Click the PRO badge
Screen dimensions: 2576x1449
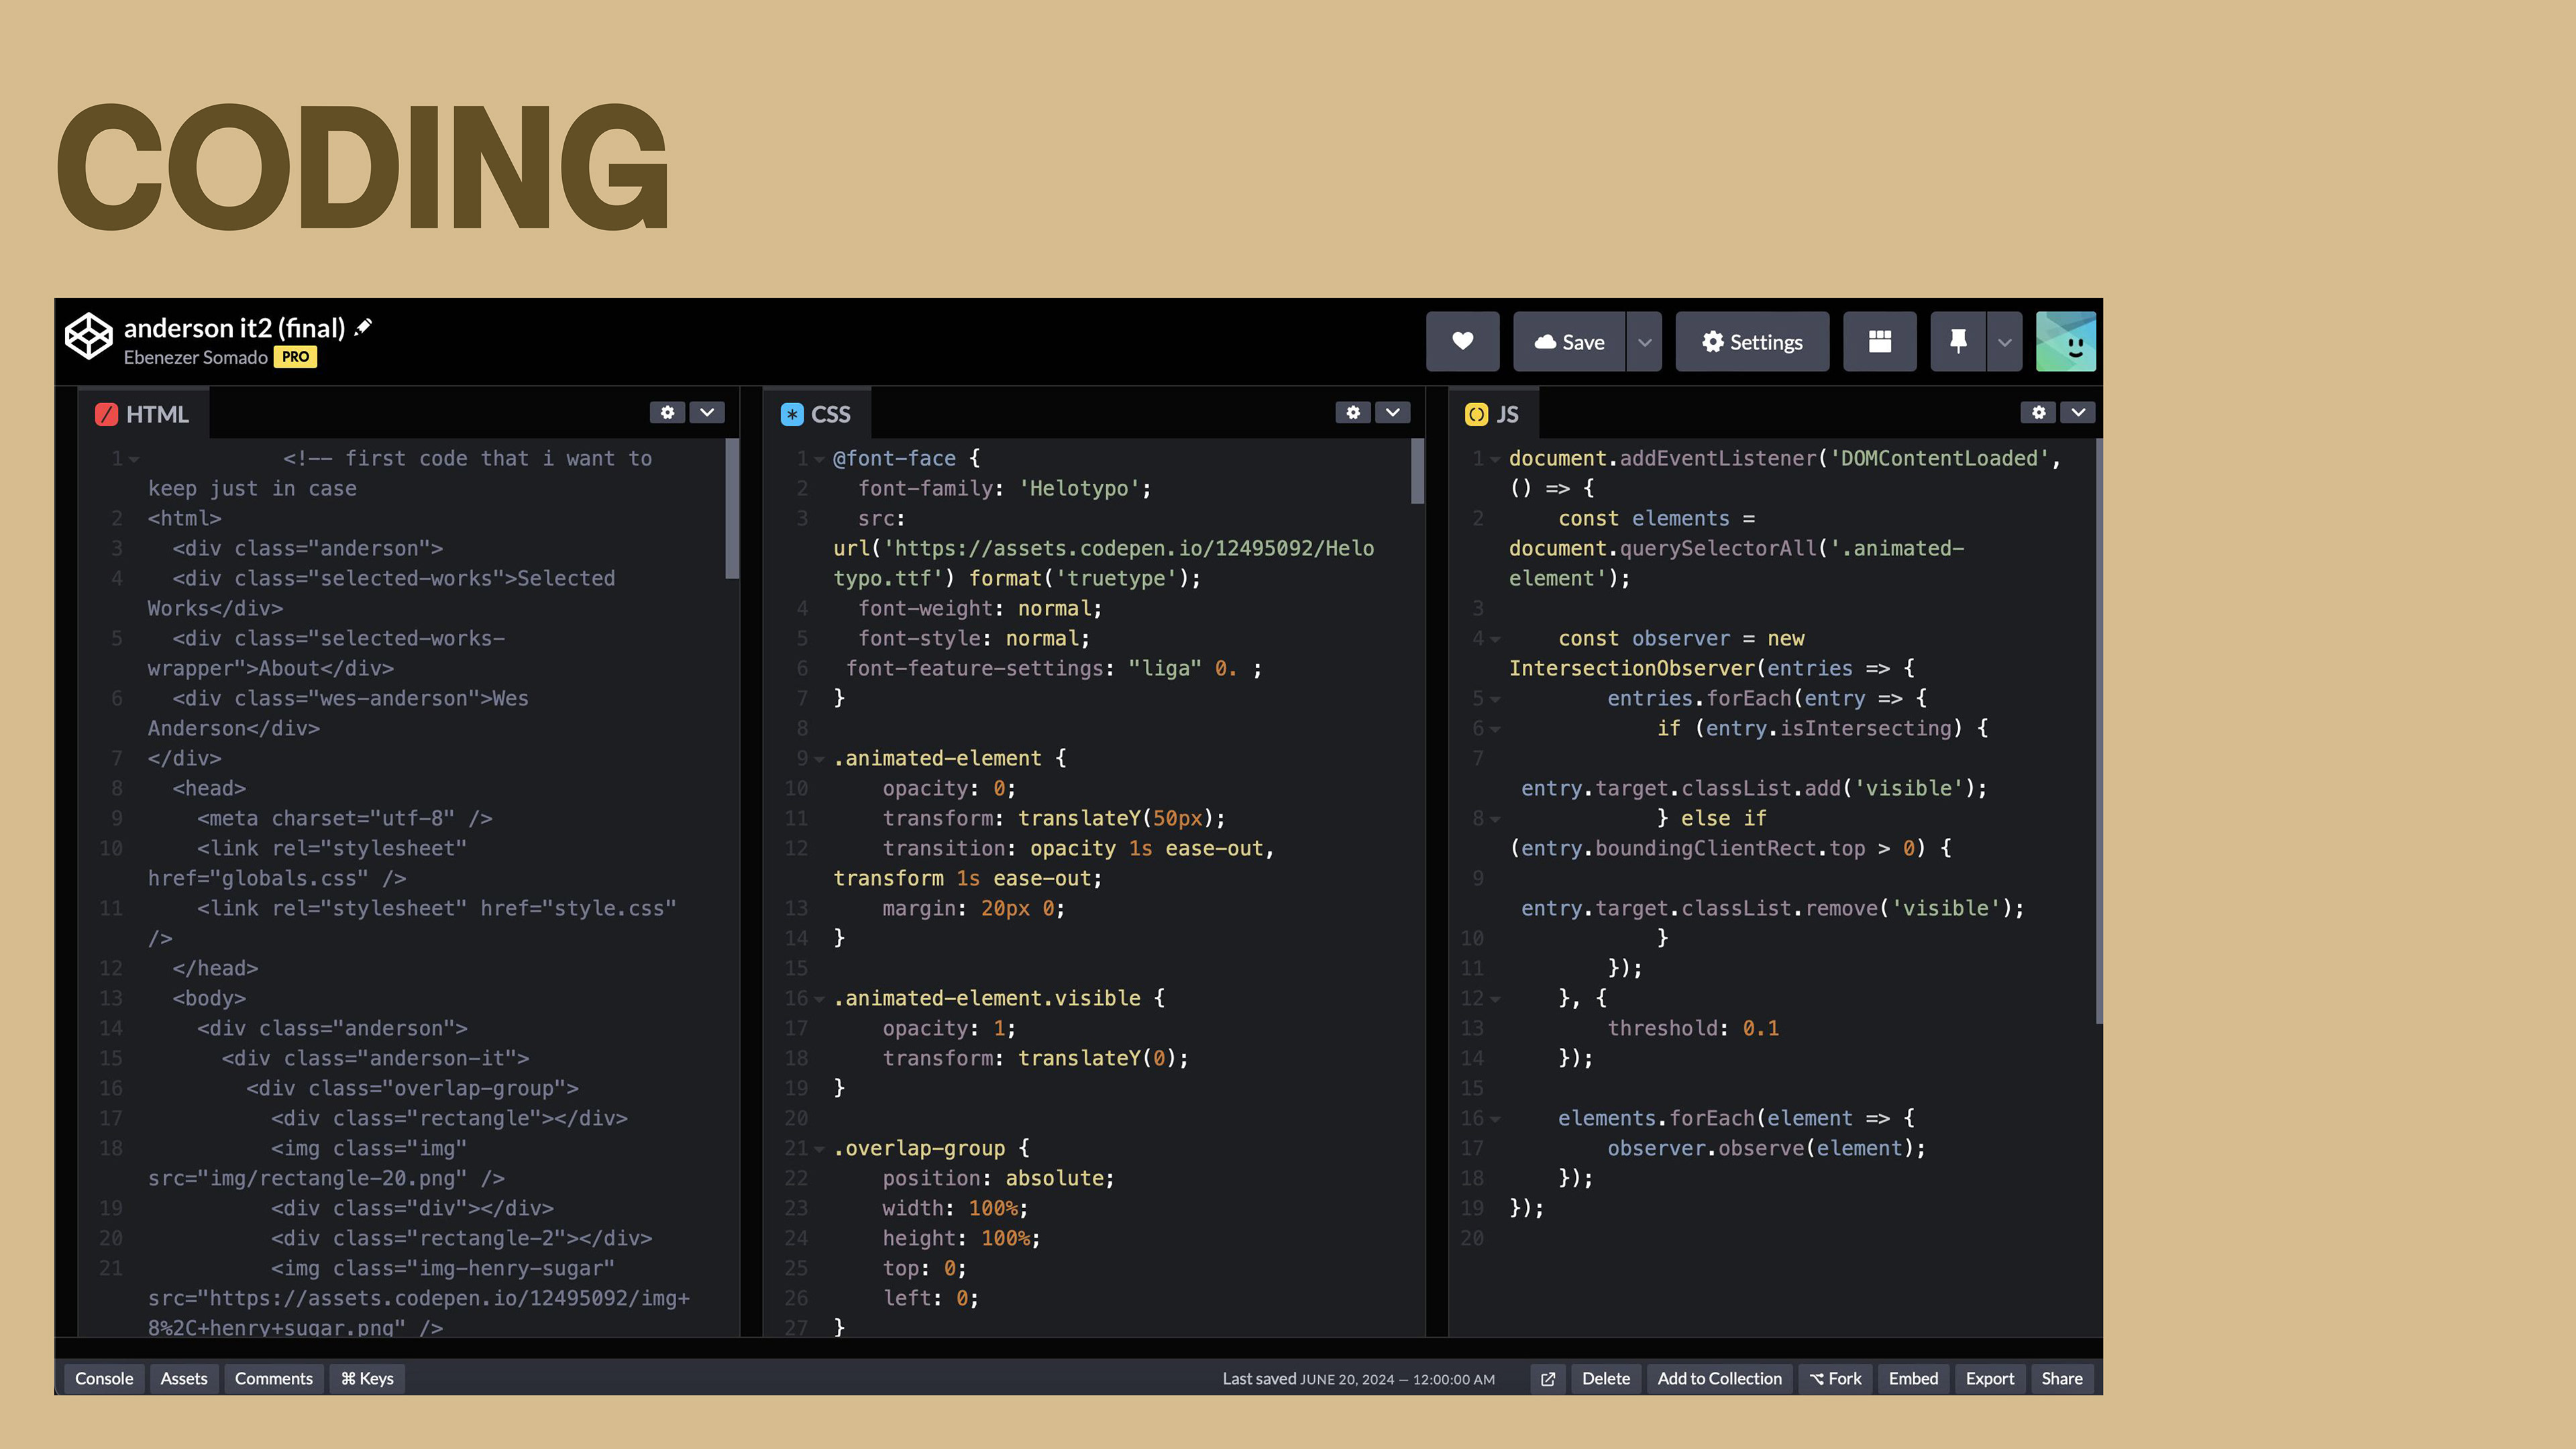[x=295, y=357]
